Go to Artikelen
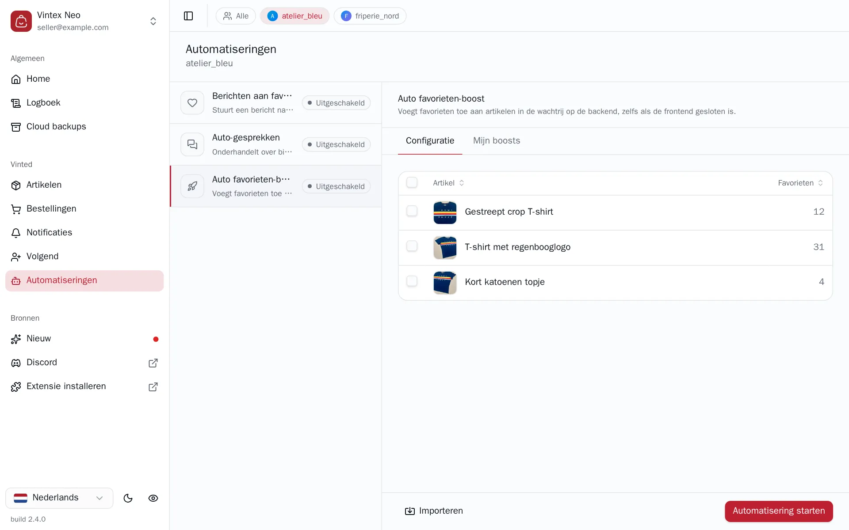Viewport: 849px width, 530px height. pyautogui.click(x=84, y=185)
